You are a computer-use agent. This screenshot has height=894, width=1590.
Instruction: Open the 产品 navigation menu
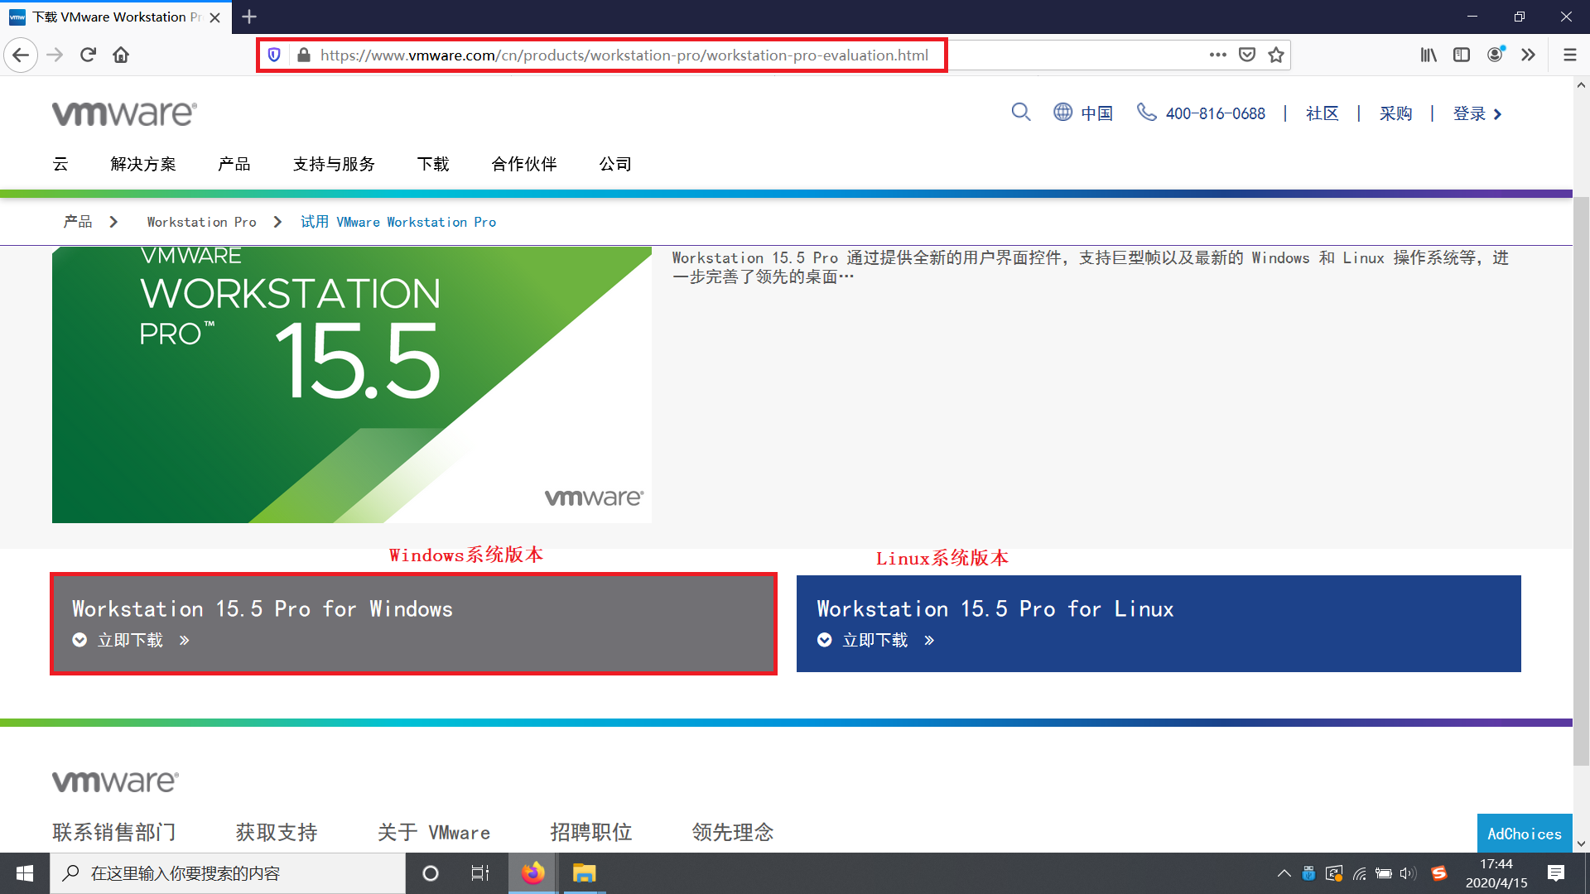(x=234, y=164)
